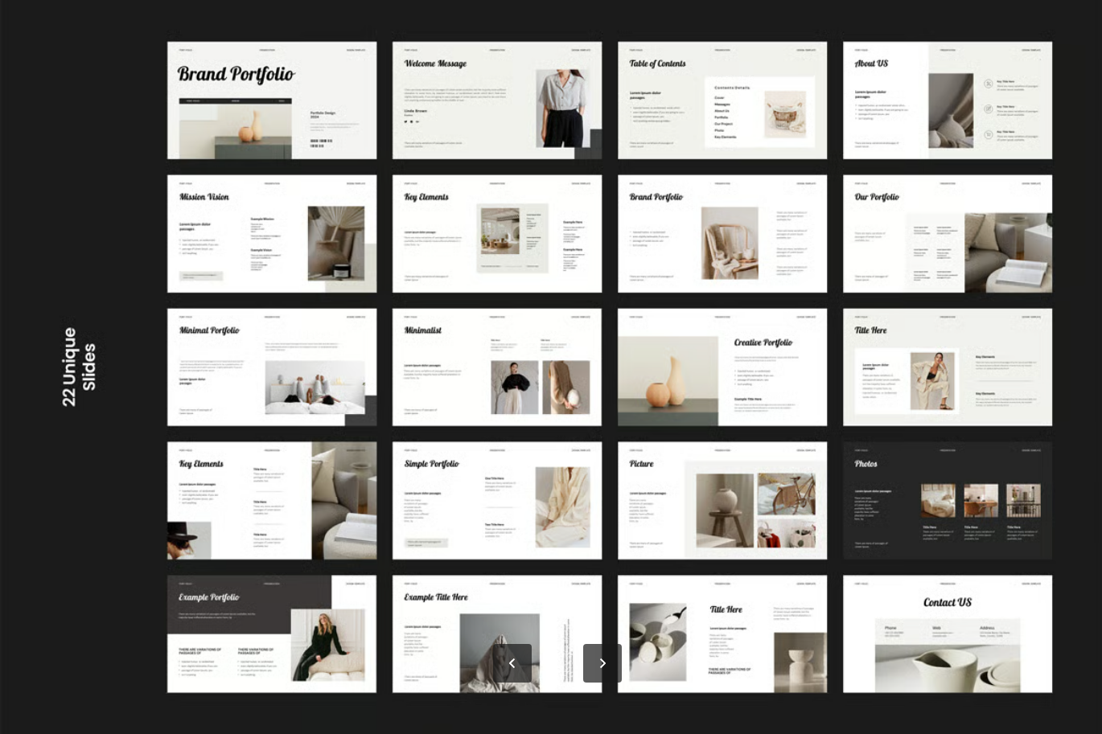
Task: Select the Minimal Portfolio slide
Action: click(x=272, y=367)
